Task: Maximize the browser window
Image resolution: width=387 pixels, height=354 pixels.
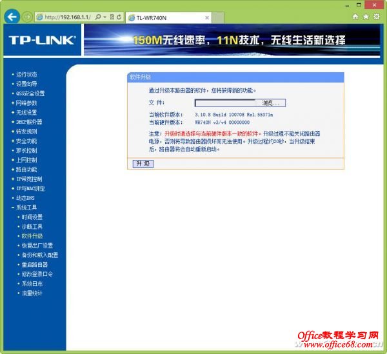Action: [x=359, y=5]
